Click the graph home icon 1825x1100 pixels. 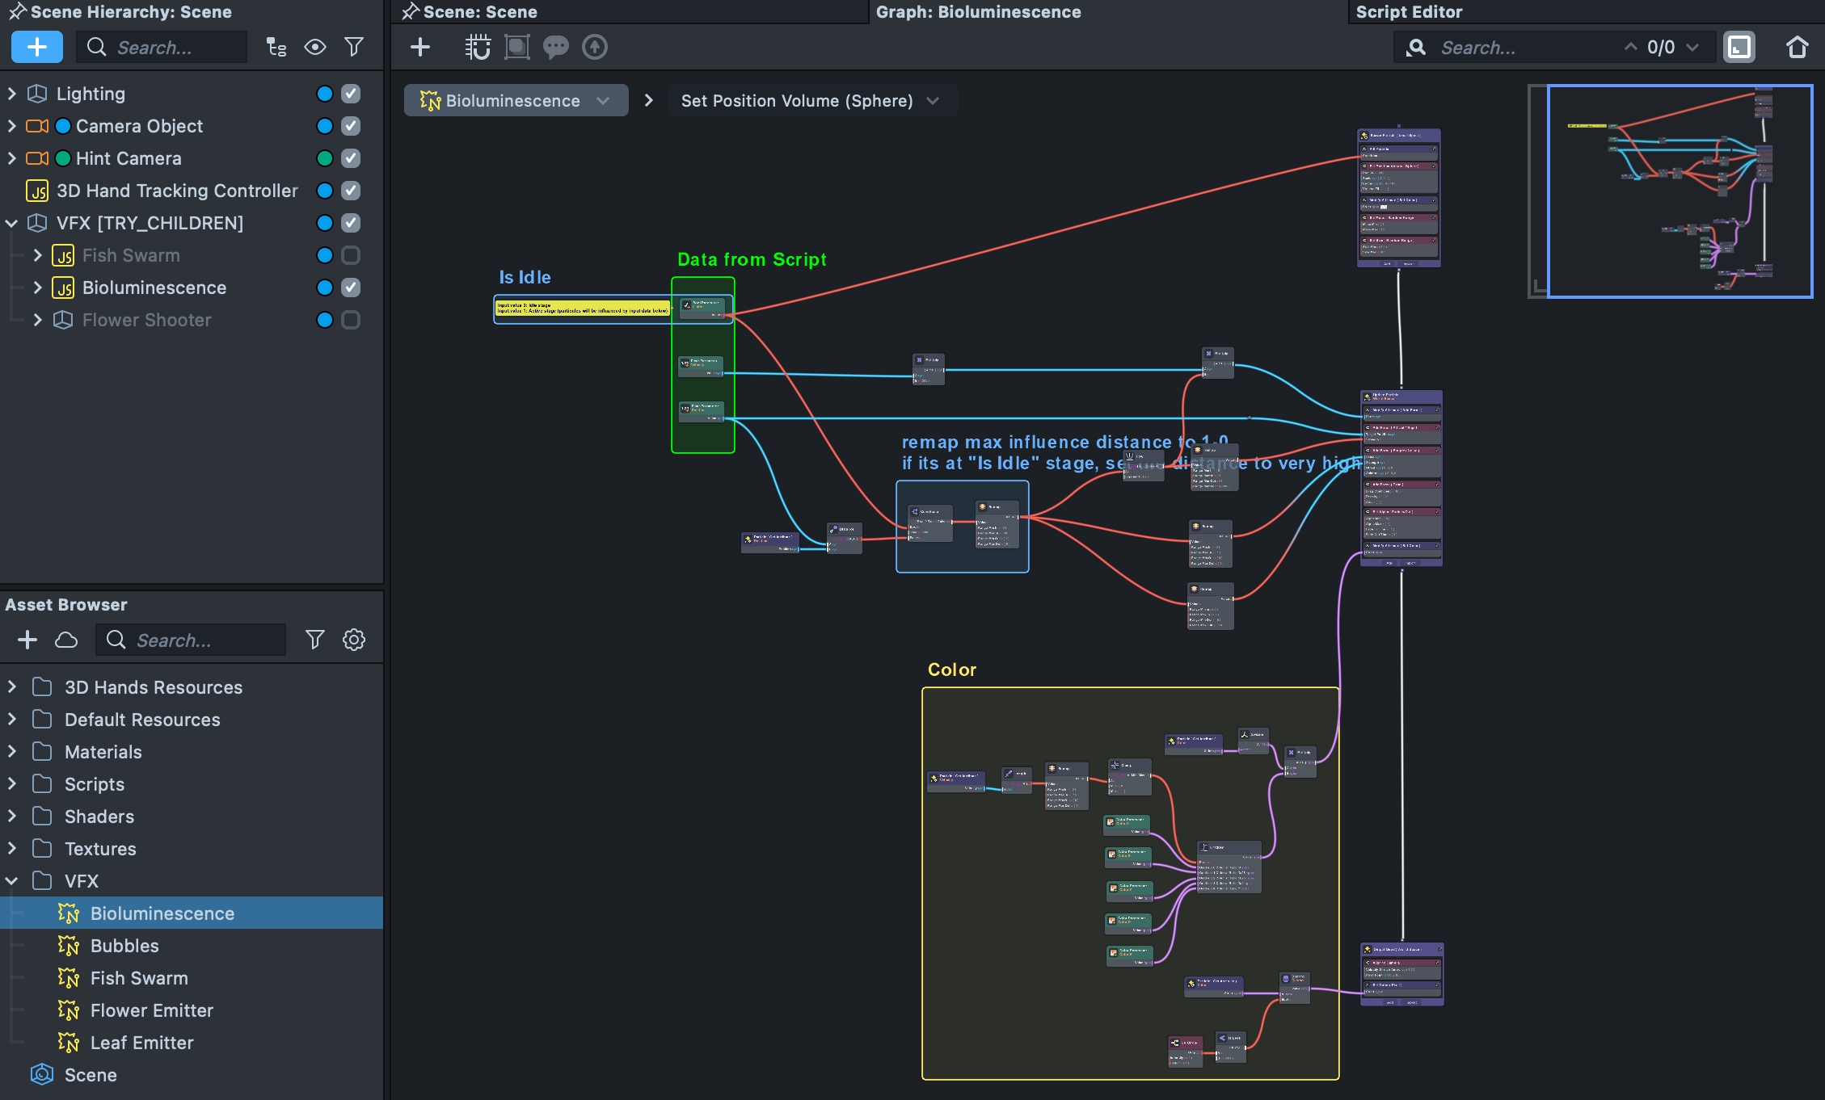[1797, 47]
